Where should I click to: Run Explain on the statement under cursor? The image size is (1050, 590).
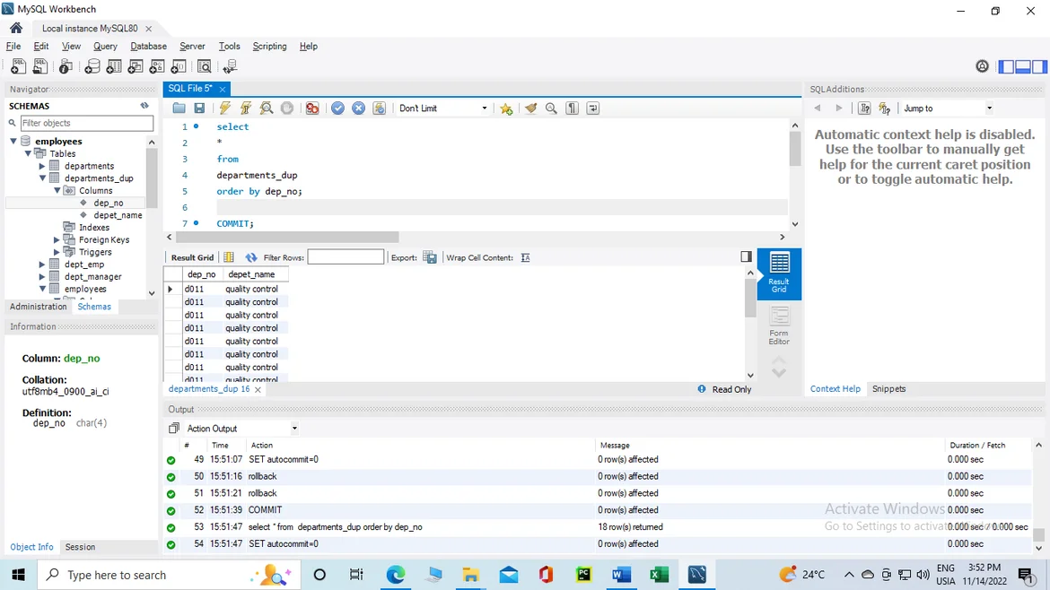(x=267, y=108)
